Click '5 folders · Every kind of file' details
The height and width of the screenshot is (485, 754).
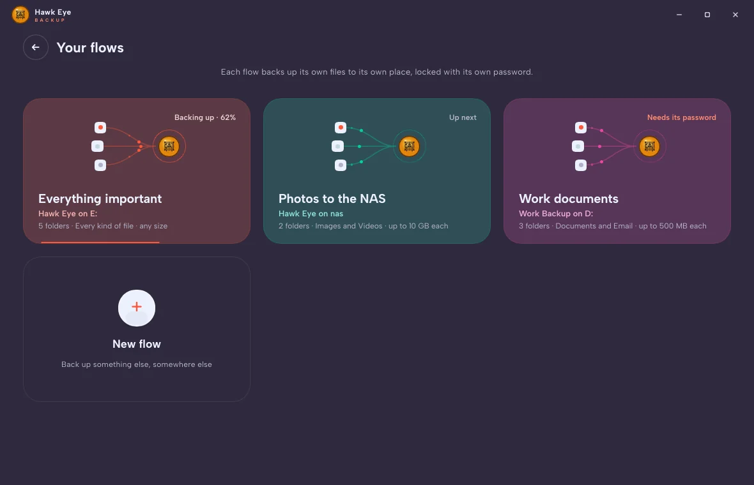tap(103, 226)
